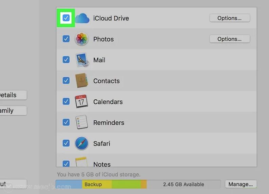Click the Backup segment of storage bar
Screen dimensions: 269x194
point(93,185)
